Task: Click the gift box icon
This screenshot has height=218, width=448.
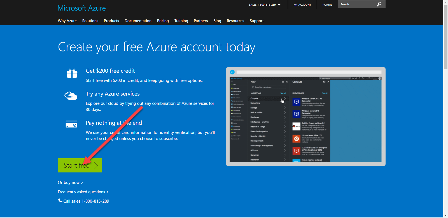Action: pos(72,73)
